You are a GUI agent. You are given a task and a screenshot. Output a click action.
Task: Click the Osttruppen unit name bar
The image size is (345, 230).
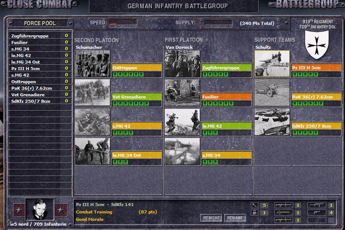click(137, 68)
